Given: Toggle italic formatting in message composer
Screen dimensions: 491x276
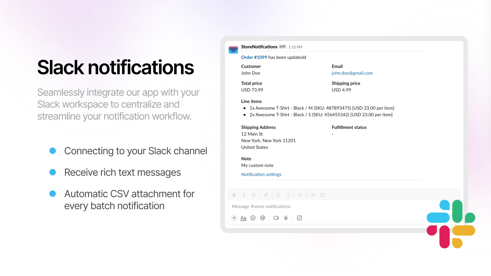Looking at the screenshot, I should coord(244,195).
